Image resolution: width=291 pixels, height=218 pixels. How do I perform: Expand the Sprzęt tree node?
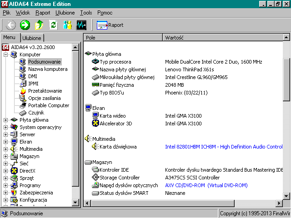pos(6,178)
